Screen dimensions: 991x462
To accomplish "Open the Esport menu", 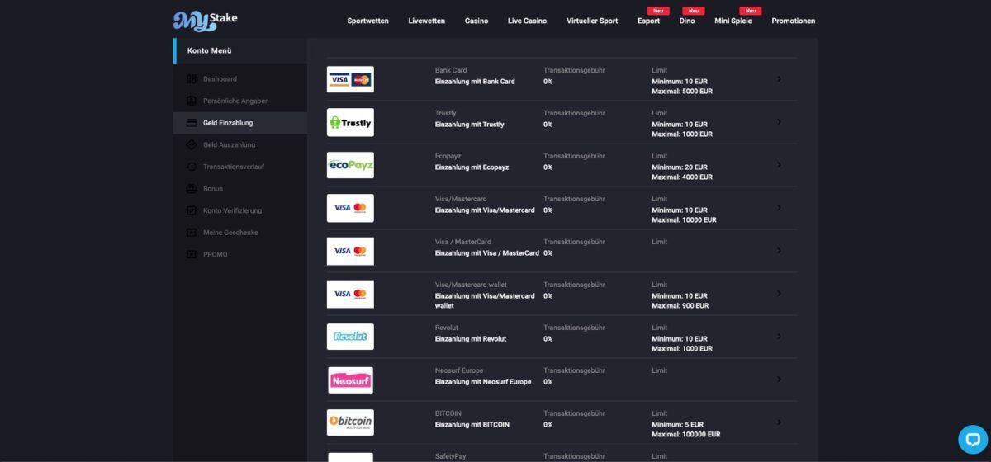I will (x=648, y=21).
